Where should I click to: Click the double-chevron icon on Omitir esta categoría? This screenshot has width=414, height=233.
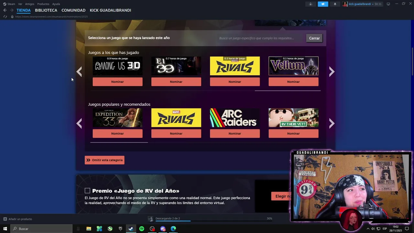point(88,160)
